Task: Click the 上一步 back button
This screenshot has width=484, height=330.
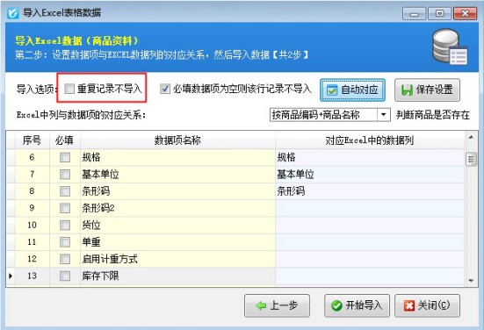Action: click(x=277, y=305)
